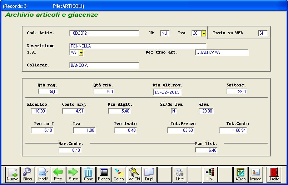Image resolution: width=288 pixels, height=185 pixels.
Task: Click the Invio su WEB field SI
Action: (x=263, y=33)
